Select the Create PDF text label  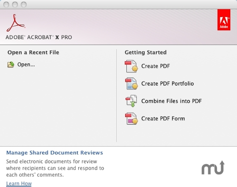coord(156,66)
